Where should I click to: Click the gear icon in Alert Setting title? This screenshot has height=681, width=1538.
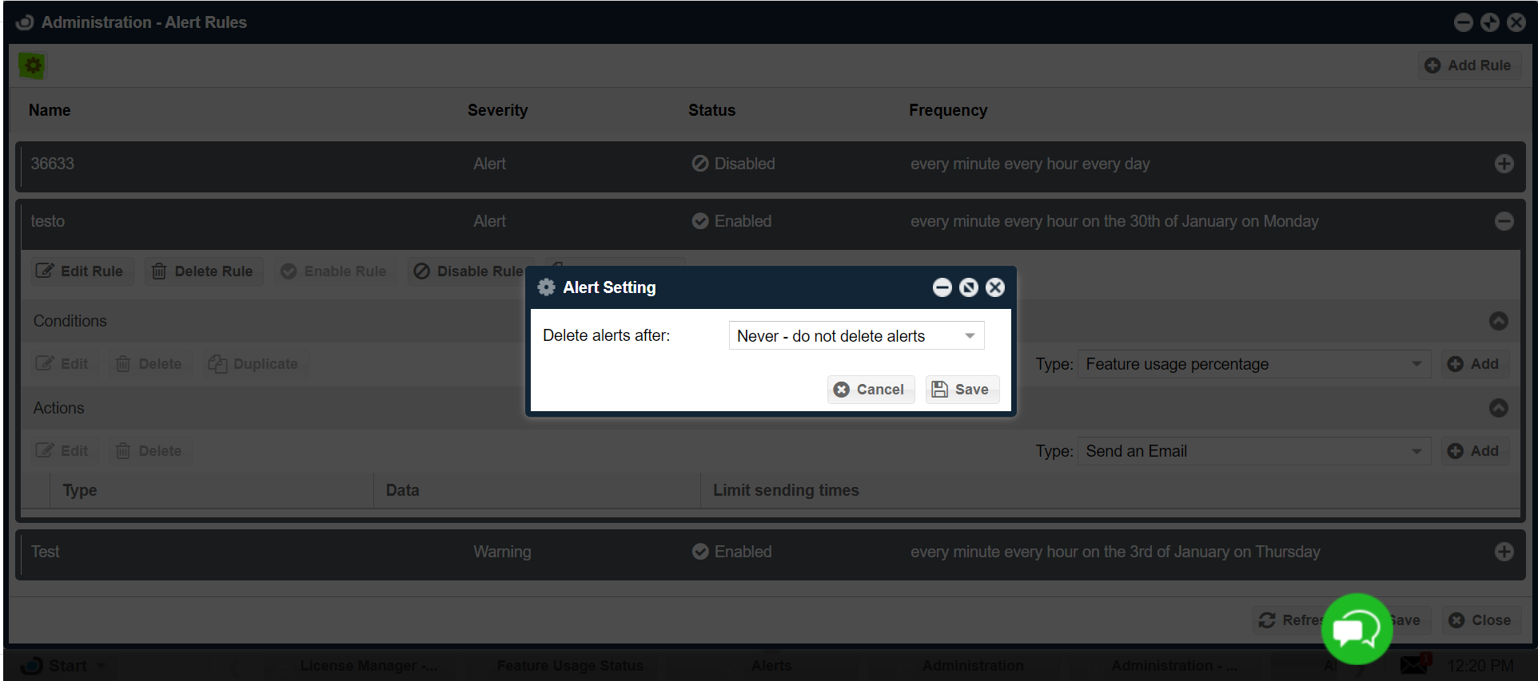pyautogui.click(x=546, y=287)
